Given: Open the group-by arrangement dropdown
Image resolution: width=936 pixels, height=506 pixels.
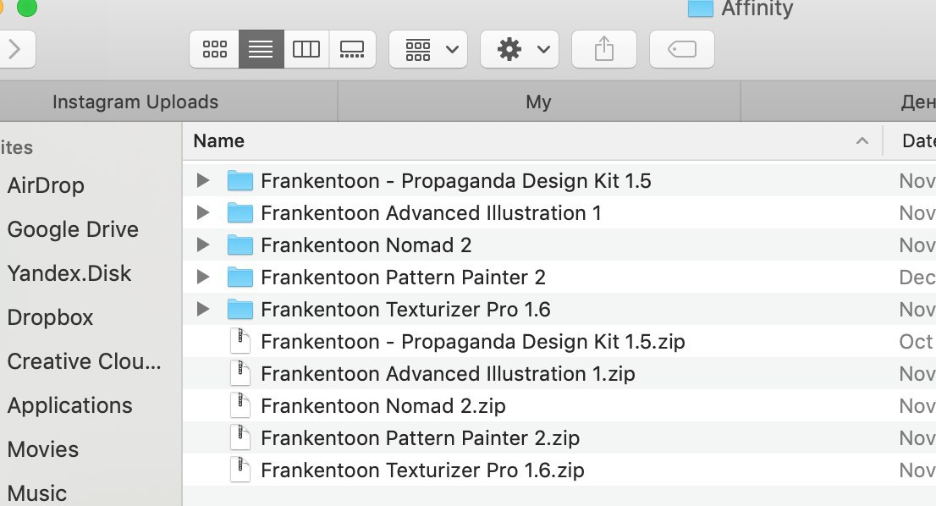Looking at the screenshot, I should (428, 49).
